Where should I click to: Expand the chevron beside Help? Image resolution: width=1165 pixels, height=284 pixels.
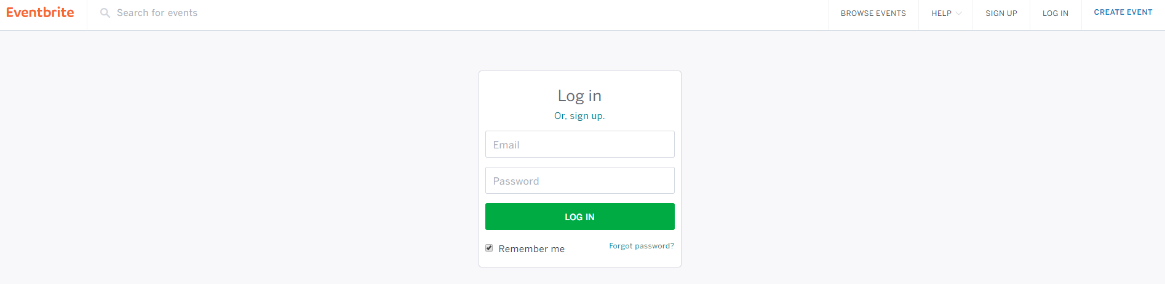[958, 13]
